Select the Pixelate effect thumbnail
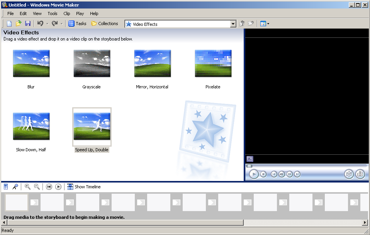The height and width of the screenshot is (235, 370). click(213, 63)
